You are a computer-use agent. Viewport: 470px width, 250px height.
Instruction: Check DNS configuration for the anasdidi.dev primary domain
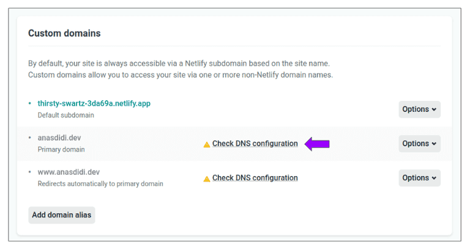(255, 144)
